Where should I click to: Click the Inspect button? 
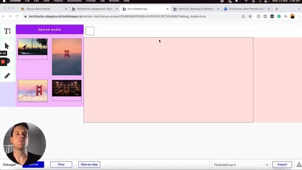[x=282, y=164]
